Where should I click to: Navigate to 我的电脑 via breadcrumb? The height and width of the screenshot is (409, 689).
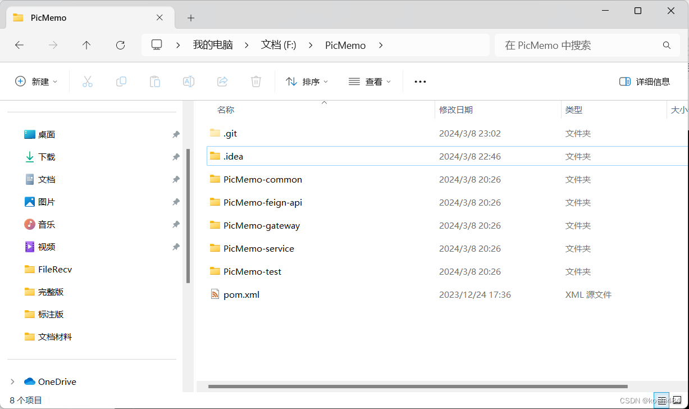click(x=212, y=45)
